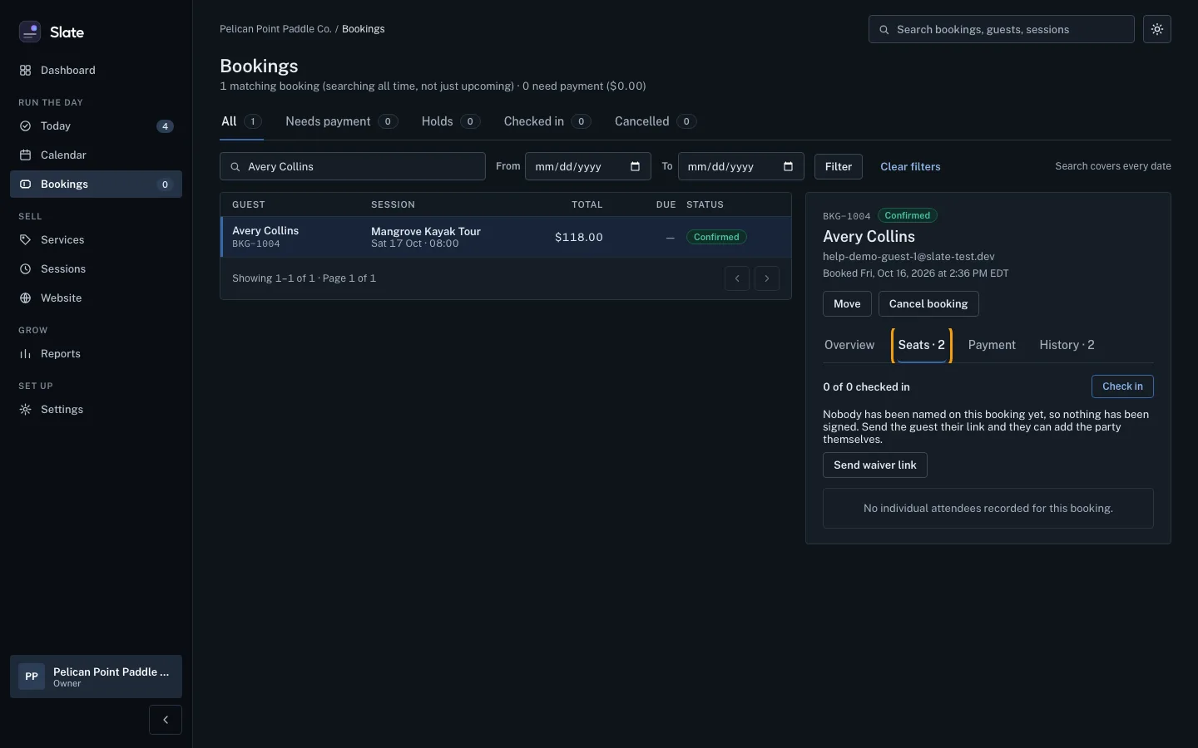Image resolution: width=1198 pixels, height=748 pixels.
Task: Collapse the sidebar with the chevron button
Action: click(166, 720)
